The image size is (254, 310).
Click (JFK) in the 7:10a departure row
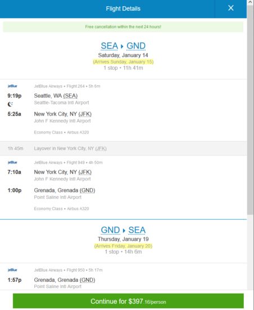85,172
